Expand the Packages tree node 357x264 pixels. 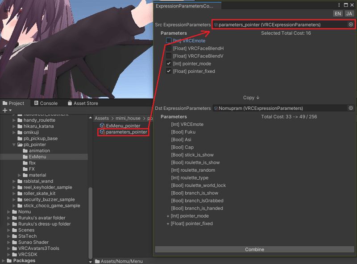coord(4,260)
